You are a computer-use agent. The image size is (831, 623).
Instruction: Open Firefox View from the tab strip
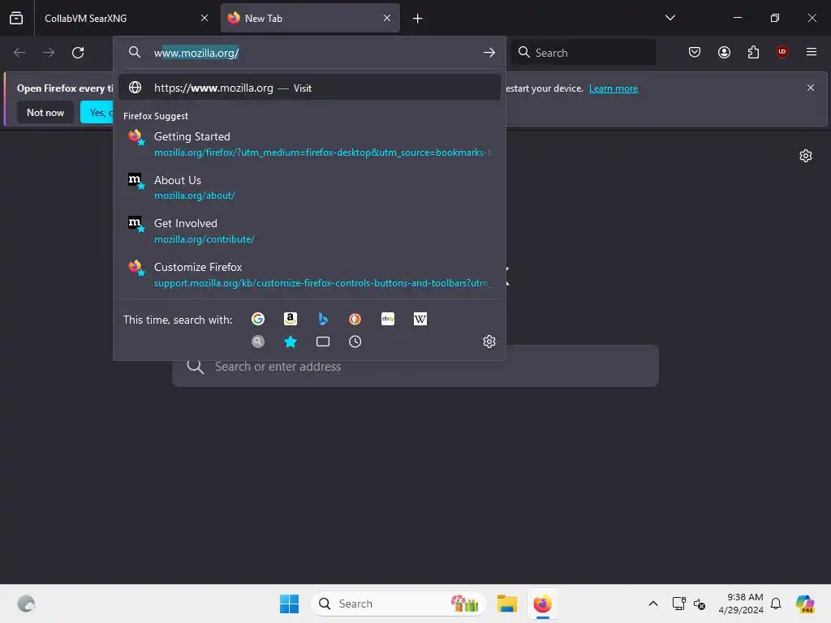coord(16,18)
